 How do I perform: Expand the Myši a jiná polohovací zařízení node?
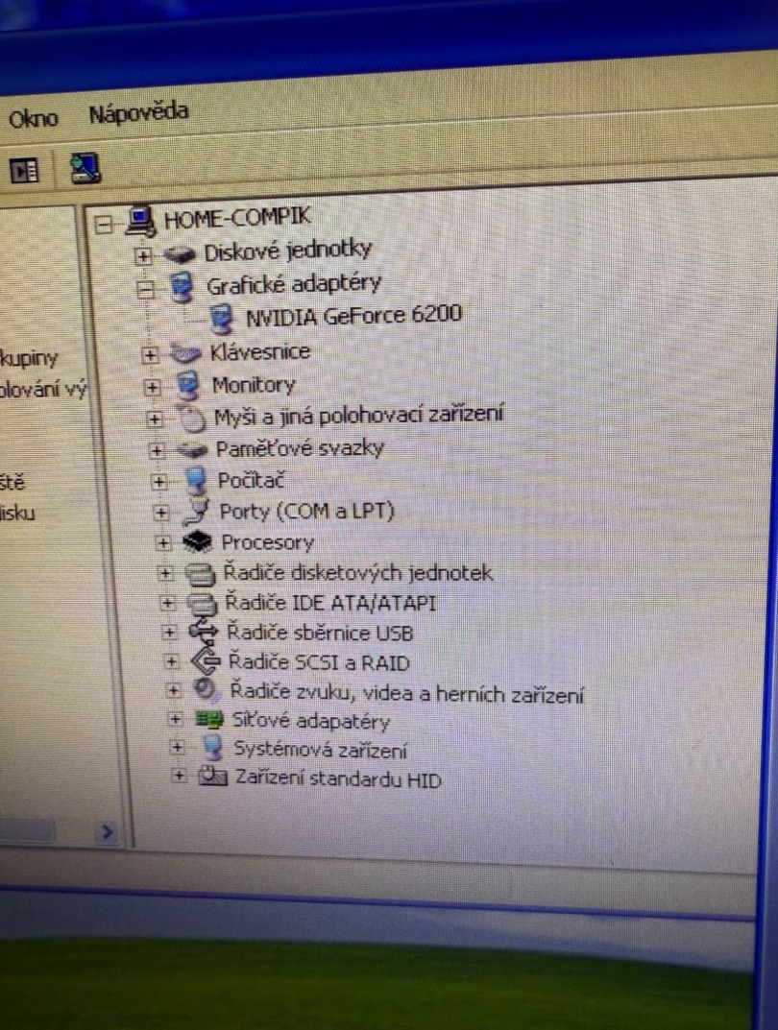(x=155, y=417)
